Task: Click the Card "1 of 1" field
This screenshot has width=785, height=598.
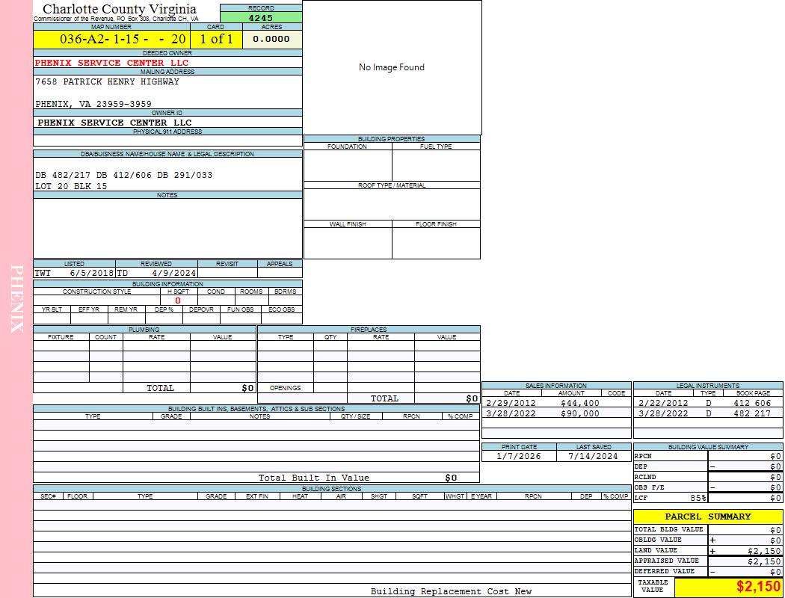Action: 216,39
